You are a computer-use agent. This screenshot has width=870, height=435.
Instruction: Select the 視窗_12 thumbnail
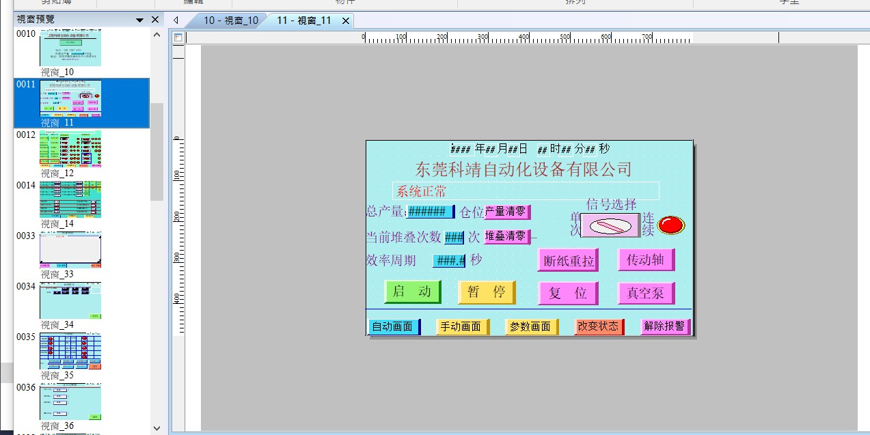tap(70, 149)
